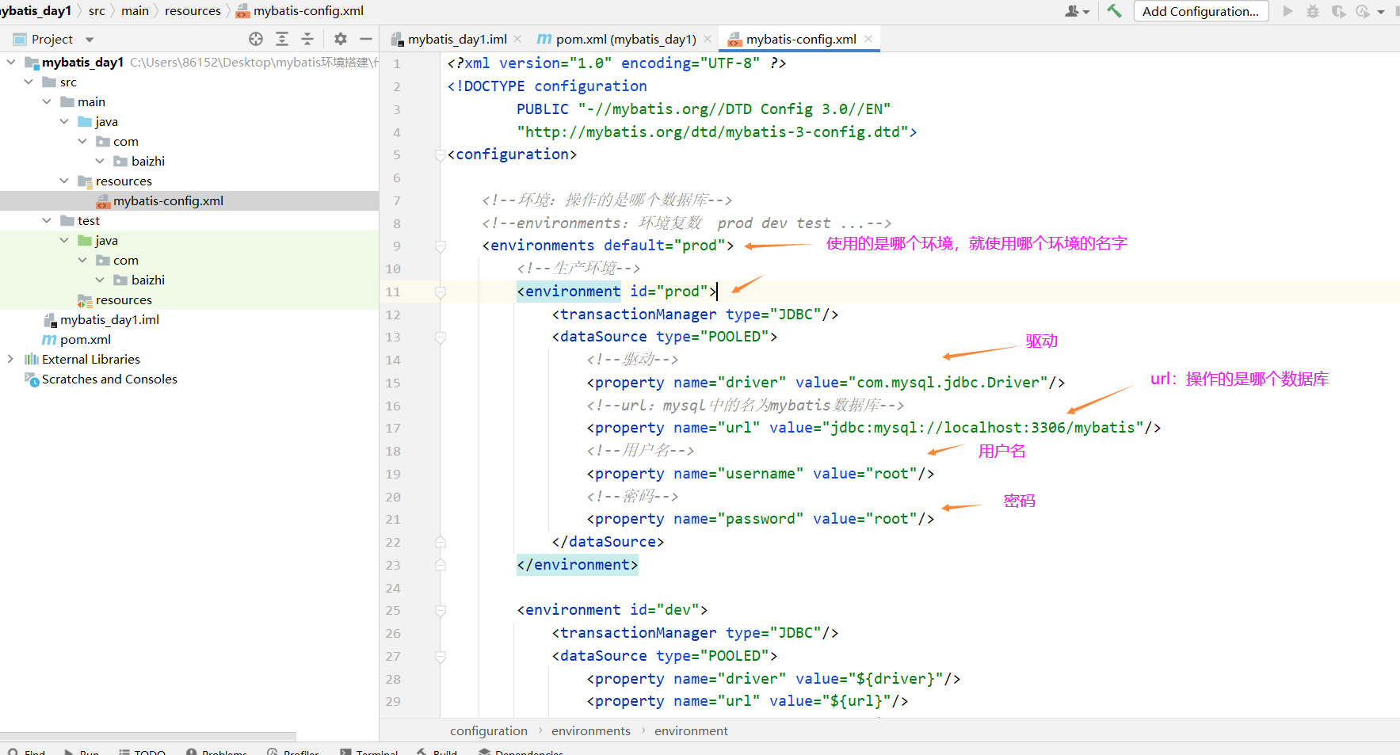Viewport: 1400px width, 755px height.
Task: Click 'environments' in editor breadcrumb
Action: point(591,730)
